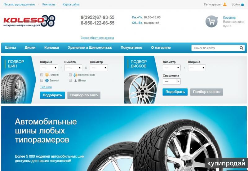Viewport: 248px width, 171px height.
Task: Click the Подбор по авто button for discs
Action: [206, 92]
